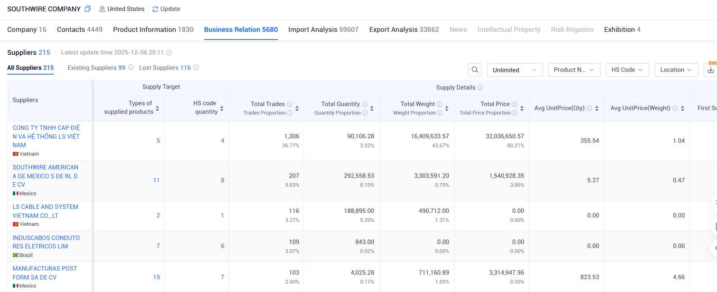This screenshot has width=717, height=292.
Task: Open the Location filter dropdown
Action: [676, 70]
